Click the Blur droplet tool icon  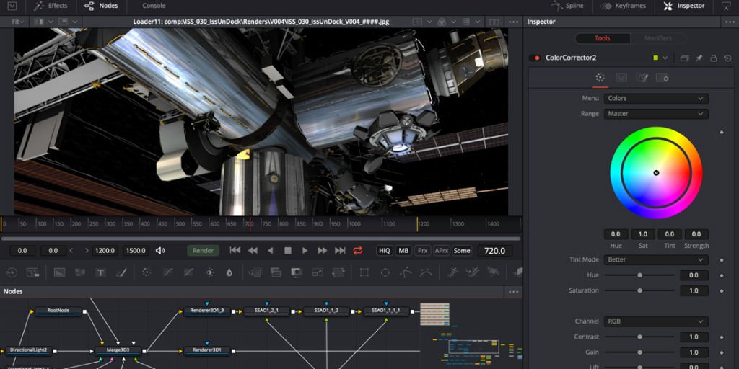[x=229, y=272]
